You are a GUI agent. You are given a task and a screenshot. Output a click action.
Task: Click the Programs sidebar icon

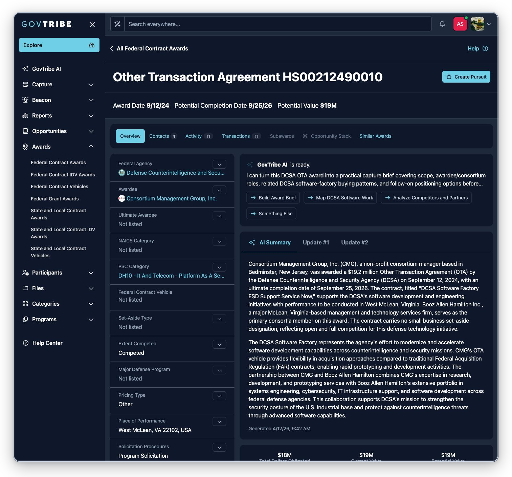tap(25, 319)
